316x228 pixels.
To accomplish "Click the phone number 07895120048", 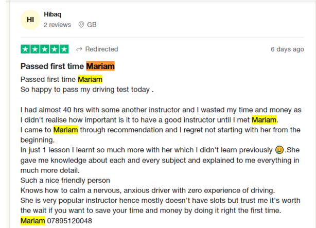I will (x=69, y=221).
